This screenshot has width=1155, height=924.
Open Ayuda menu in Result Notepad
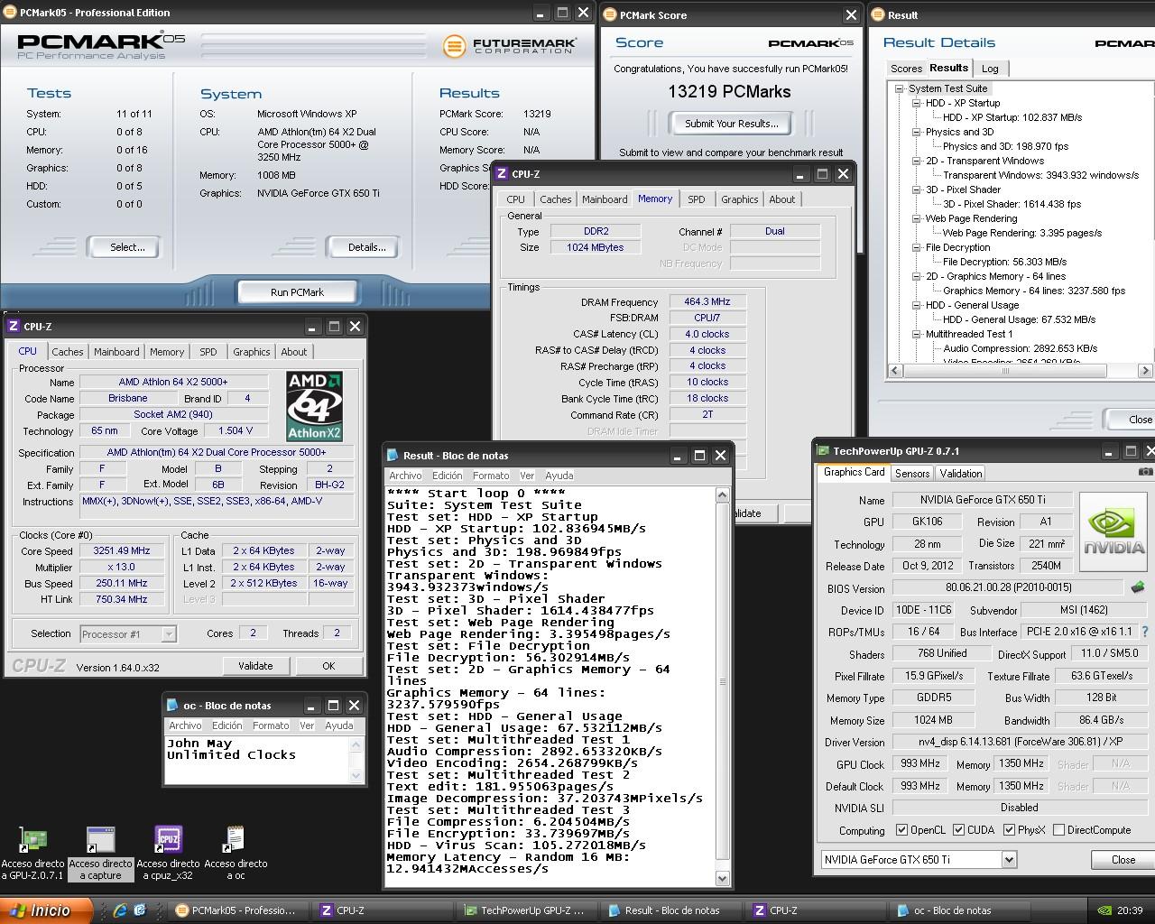pos(559,476)
